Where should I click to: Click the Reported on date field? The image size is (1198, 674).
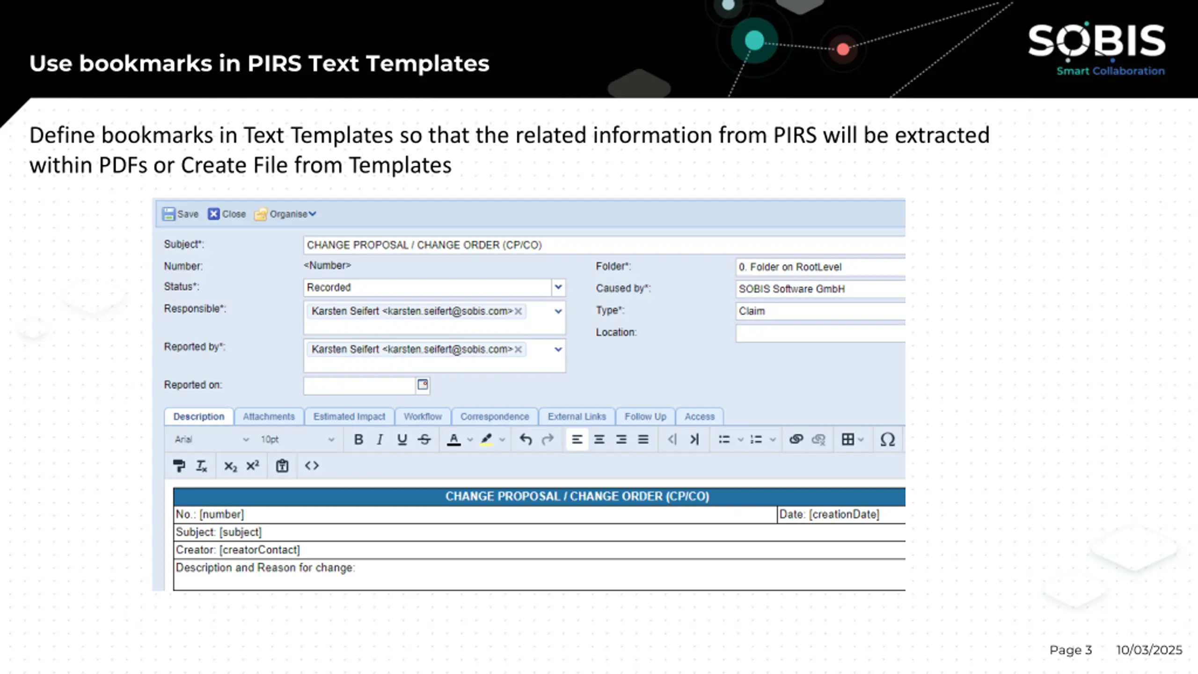[x=359, y=385]
